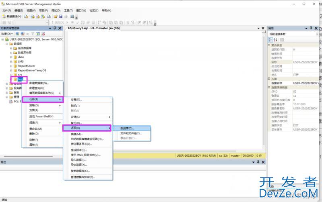Select 还原(R) in the tasks submenu

click(87, 128)
